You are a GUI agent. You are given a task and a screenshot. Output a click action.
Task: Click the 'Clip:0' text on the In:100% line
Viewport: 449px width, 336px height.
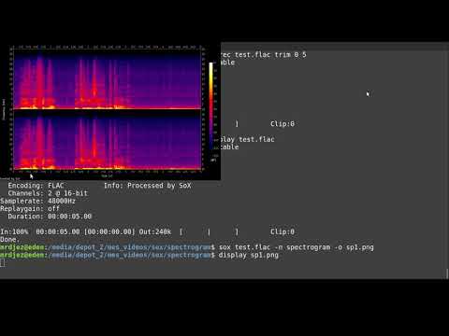(282, 231)
